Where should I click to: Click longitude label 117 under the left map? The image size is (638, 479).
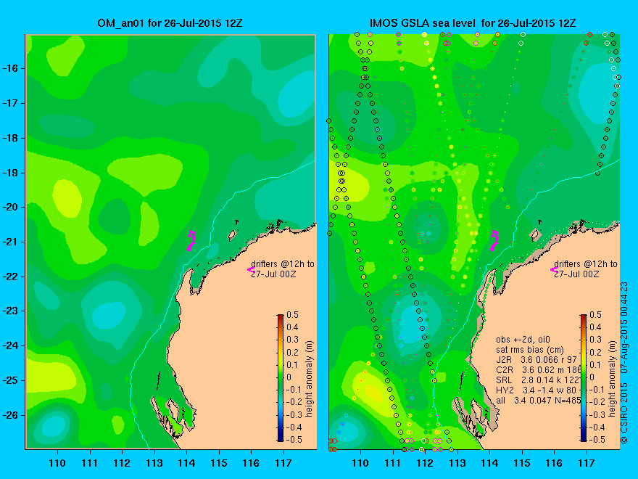283,463
